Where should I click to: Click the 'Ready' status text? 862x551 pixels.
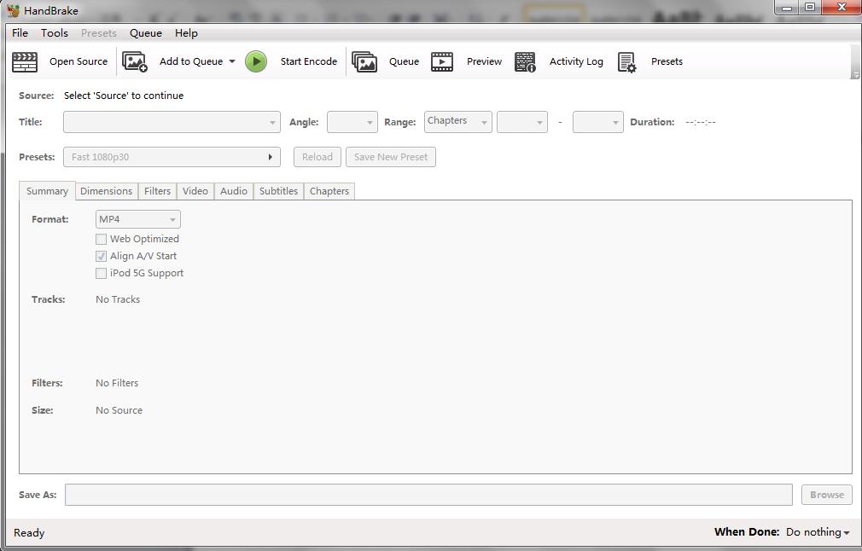point(29,533)
